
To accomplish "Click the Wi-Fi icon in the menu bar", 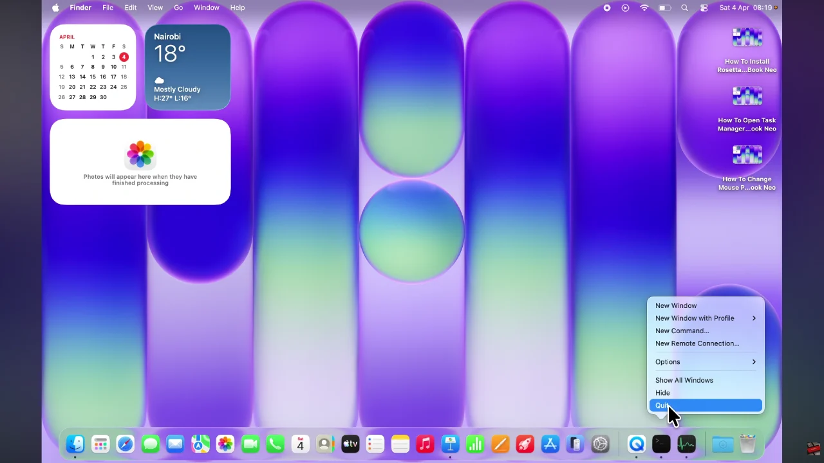I will 644,8.
